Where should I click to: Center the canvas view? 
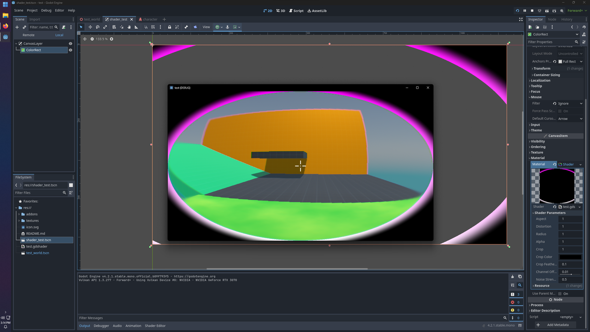85,39
